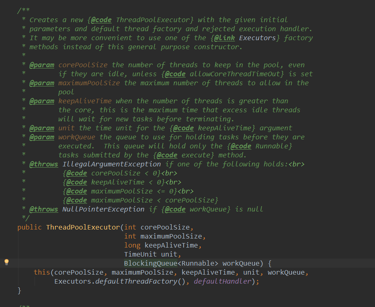The height and width of the screenshot is (307, 375).
Task: Click the @param maximumPoolSize tag
Action: pyautogui.click(x=42, y=82)
